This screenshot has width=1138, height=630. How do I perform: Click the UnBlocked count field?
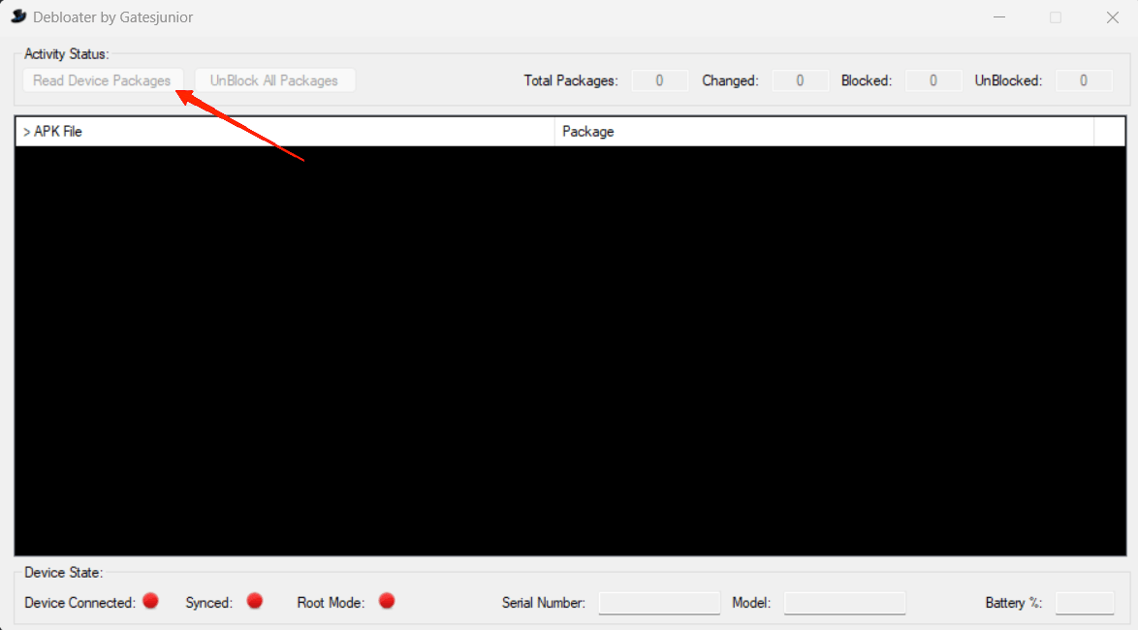coord(1083,80)
